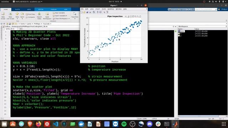
Task: Click the PhilRepo folder in path bar
Action: [37, 24]
